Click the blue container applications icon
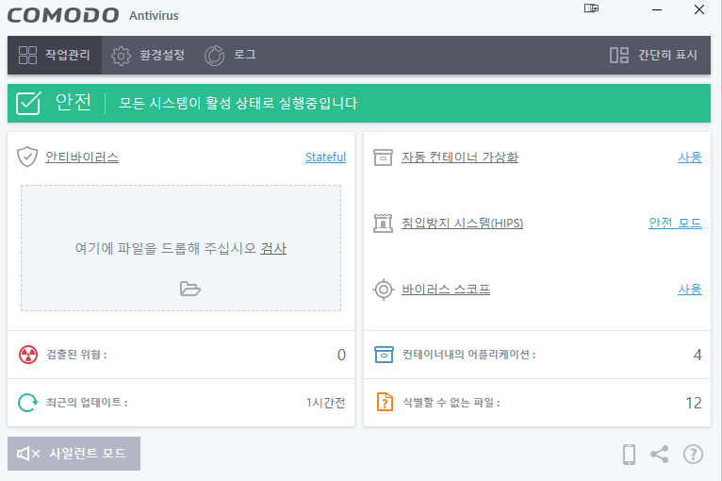The image size is (722, 481). coord(384,355)
